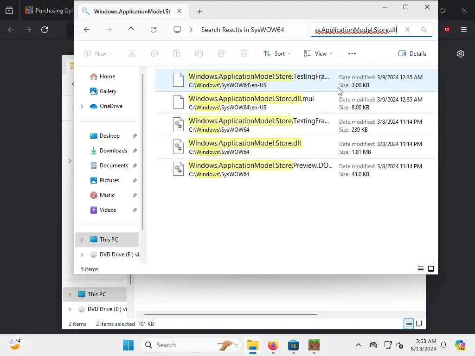Expand This PC in background window
The image size is (475, 356).
pos(70,294)
